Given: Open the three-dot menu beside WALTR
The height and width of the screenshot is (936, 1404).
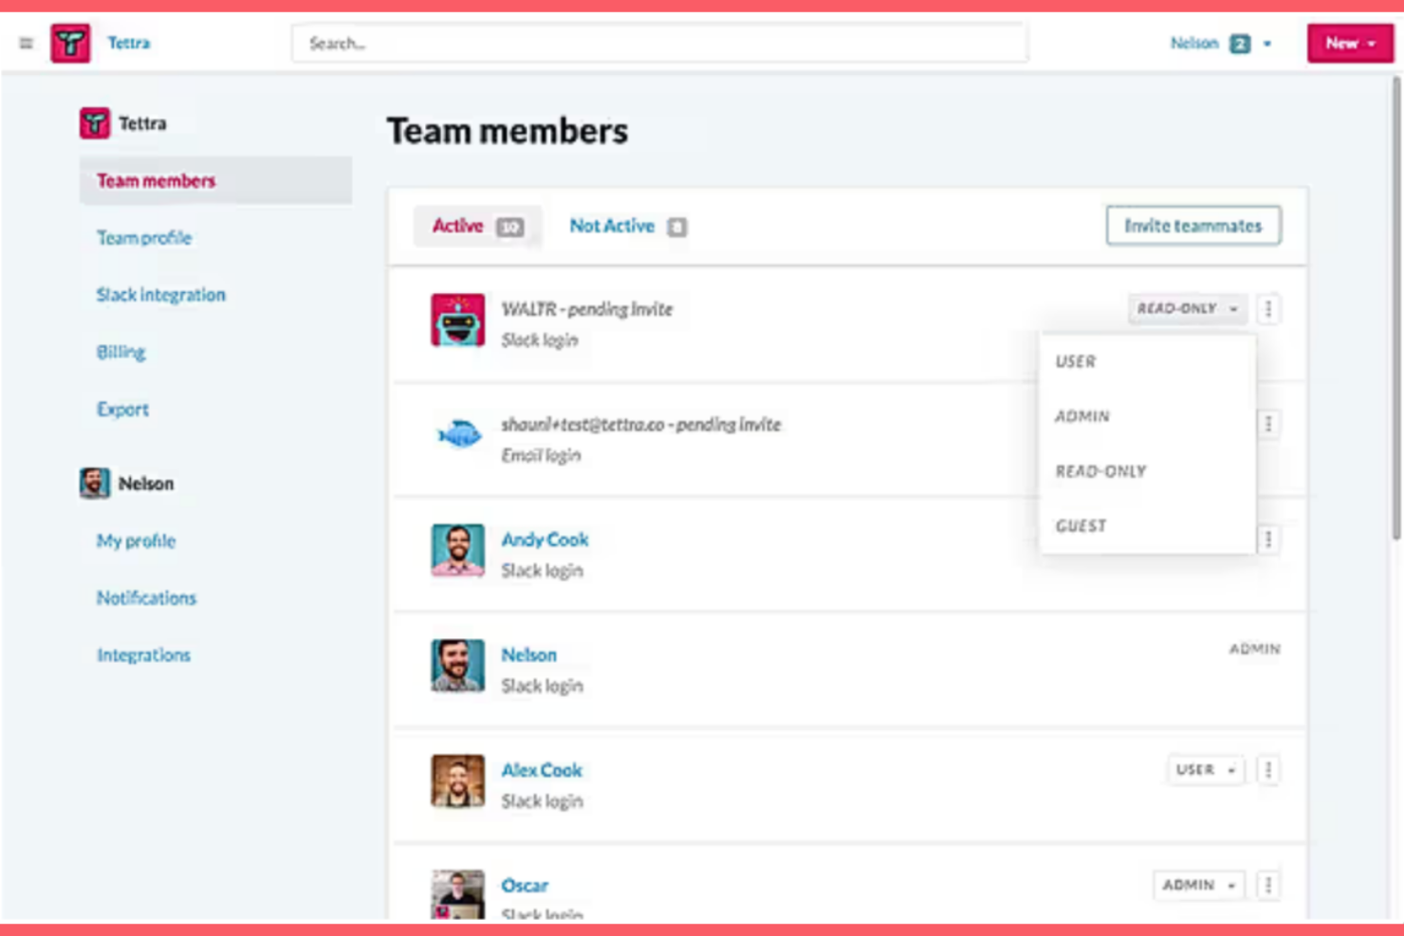Looking at the screenshot, I should (x=1268, y=308).
